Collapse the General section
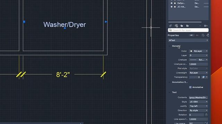The height and width of the screenshot is (124, 222). [170, 46]
